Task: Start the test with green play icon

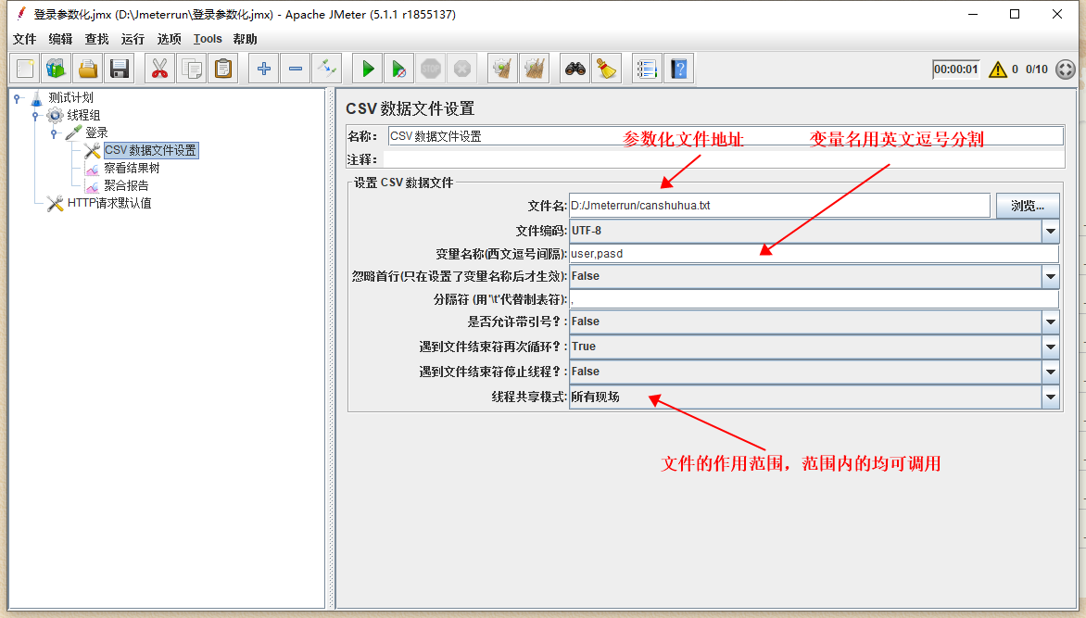Action: (367, 69)
